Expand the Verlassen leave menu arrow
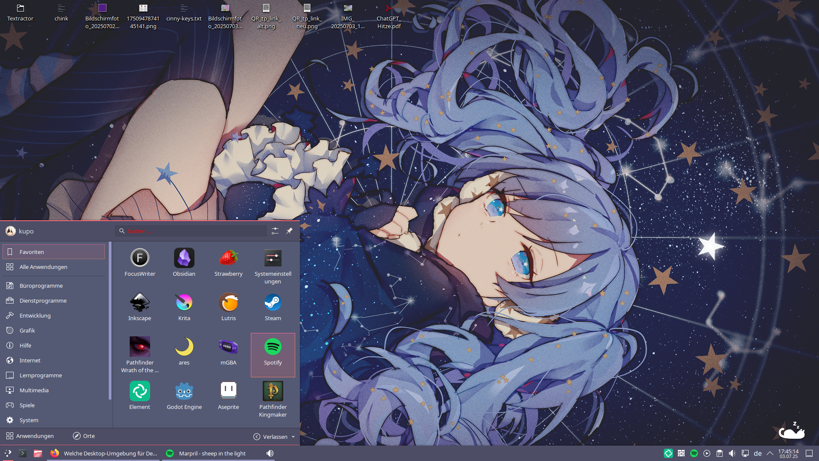Viewport: 819px width, 461px height. [x=293, y=437]
